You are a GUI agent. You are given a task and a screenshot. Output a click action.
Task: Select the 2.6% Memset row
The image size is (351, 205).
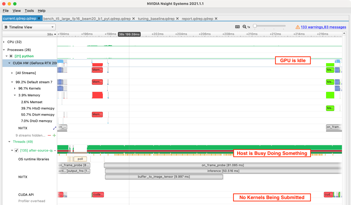click(x=32, y=102)
